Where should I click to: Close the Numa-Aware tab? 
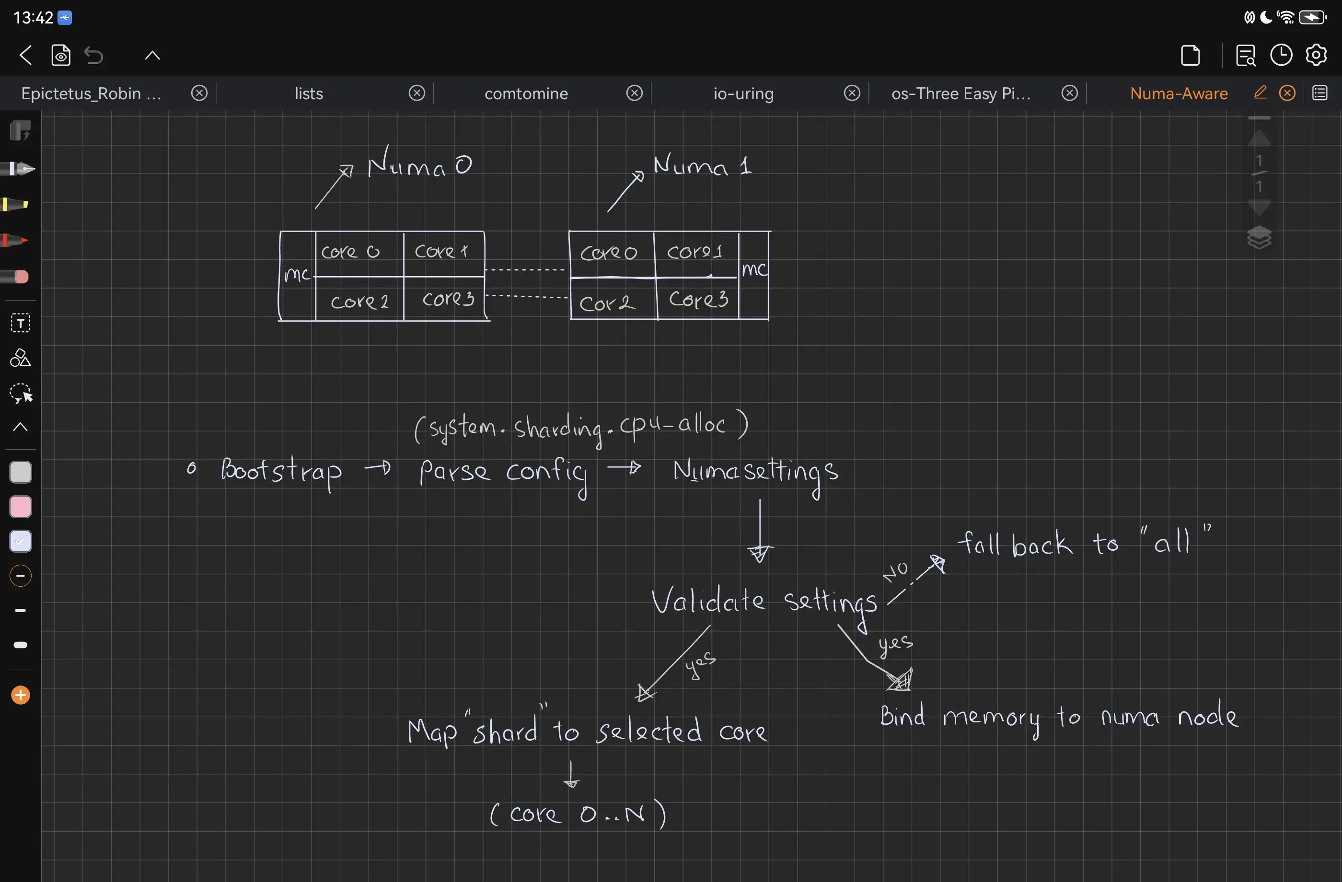(1287, 93)
